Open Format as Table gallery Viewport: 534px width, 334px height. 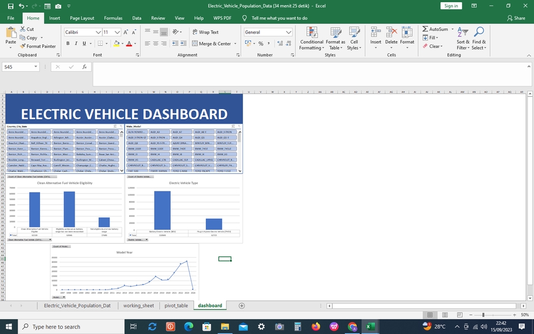pos(335,38)
